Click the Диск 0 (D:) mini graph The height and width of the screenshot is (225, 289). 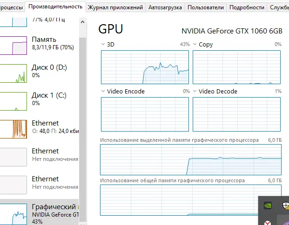point(13,73)
